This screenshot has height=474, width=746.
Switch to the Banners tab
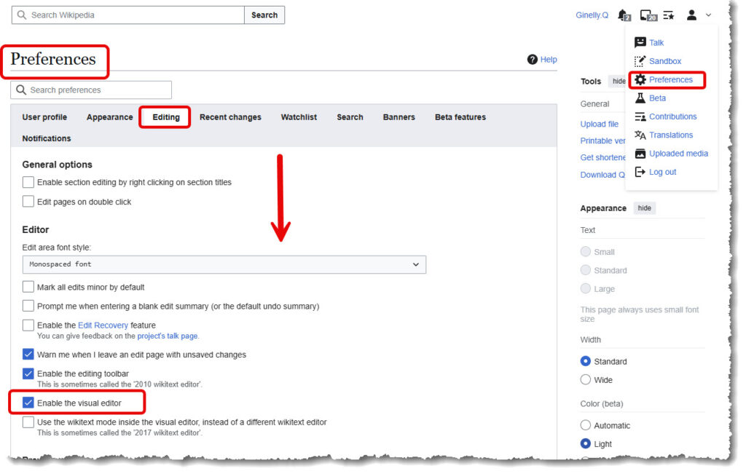tap(398, 117)
